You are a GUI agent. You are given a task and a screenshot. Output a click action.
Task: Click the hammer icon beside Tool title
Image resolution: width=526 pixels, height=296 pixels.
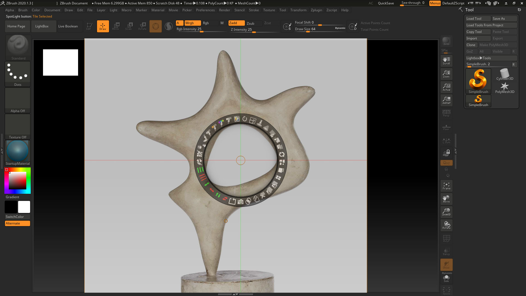coord(461,10)
